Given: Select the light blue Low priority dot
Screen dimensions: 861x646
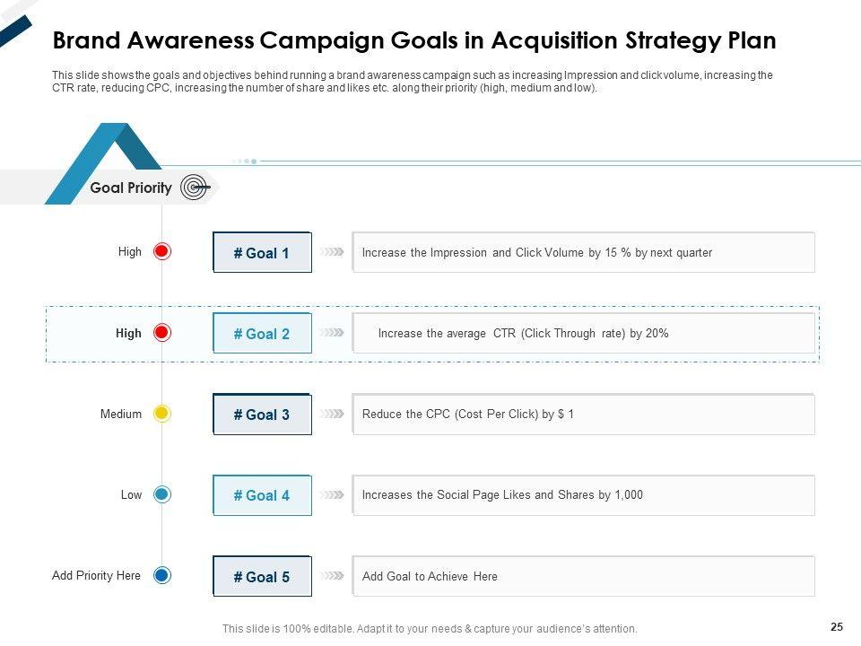Looking at the screenshot, I should click(x=162, y=494).
